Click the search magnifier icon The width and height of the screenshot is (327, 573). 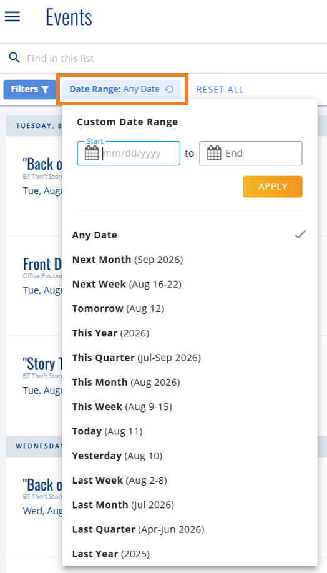(14, 58)
